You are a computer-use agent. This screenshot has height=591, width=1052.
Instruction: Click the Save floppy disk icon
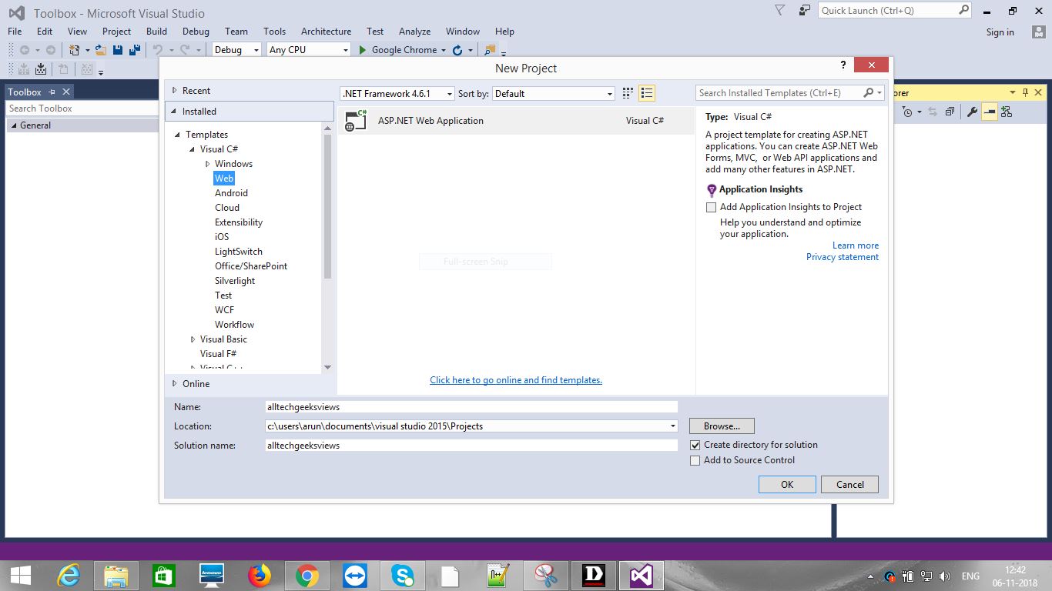(x=118, y=50)
